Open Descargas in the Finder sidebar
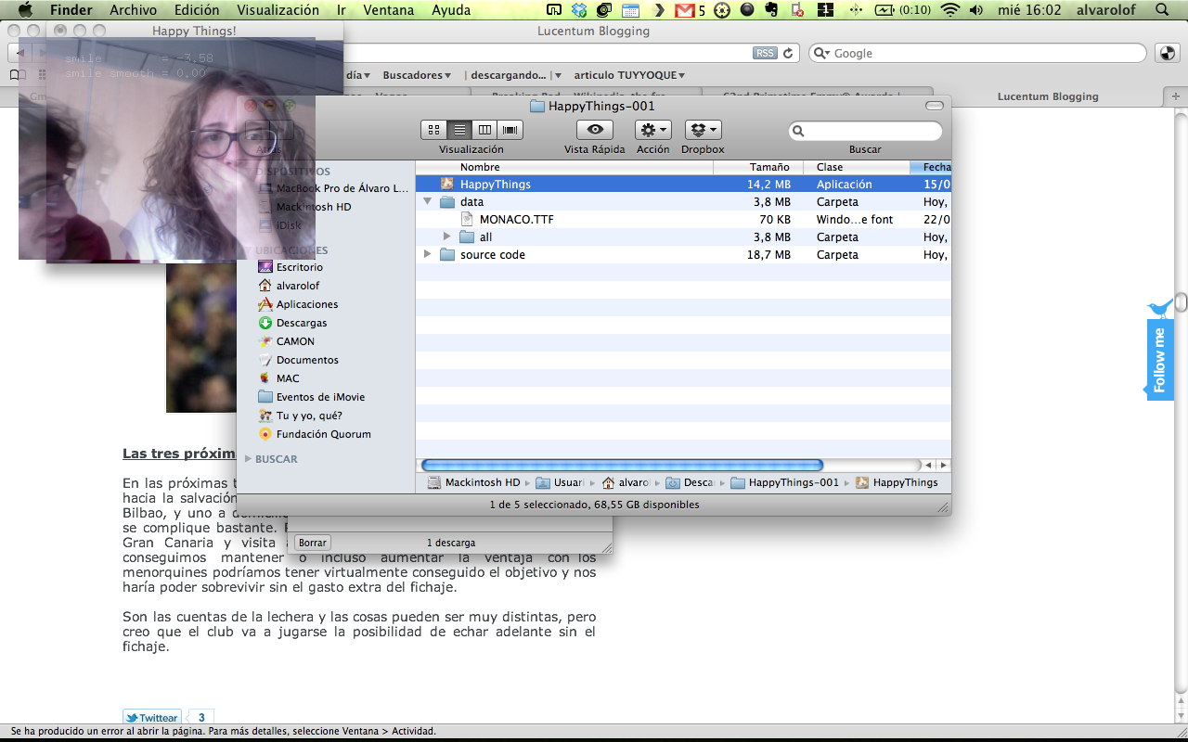Screen dimensions: 1188x742 (301, 323)
